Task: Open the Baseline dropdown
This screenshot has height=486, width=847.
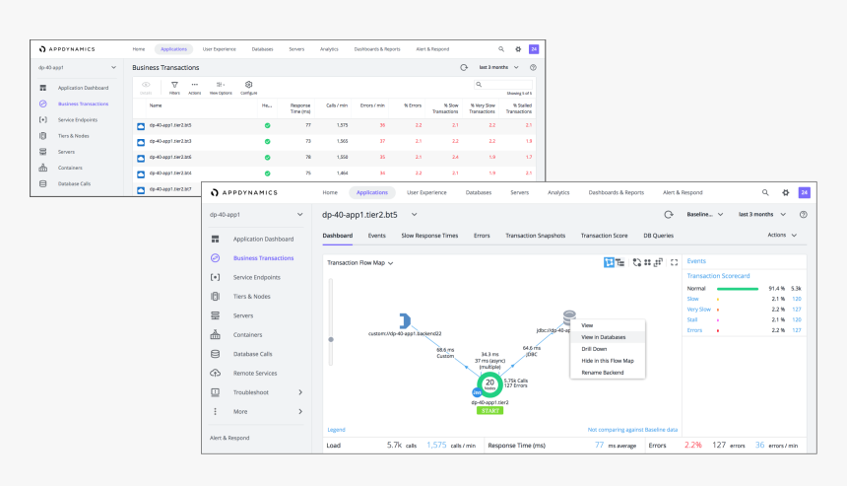Action: coord(704,214)
